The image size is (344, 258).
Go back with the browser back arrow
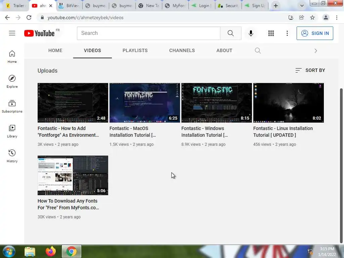[x=7, y=17]
